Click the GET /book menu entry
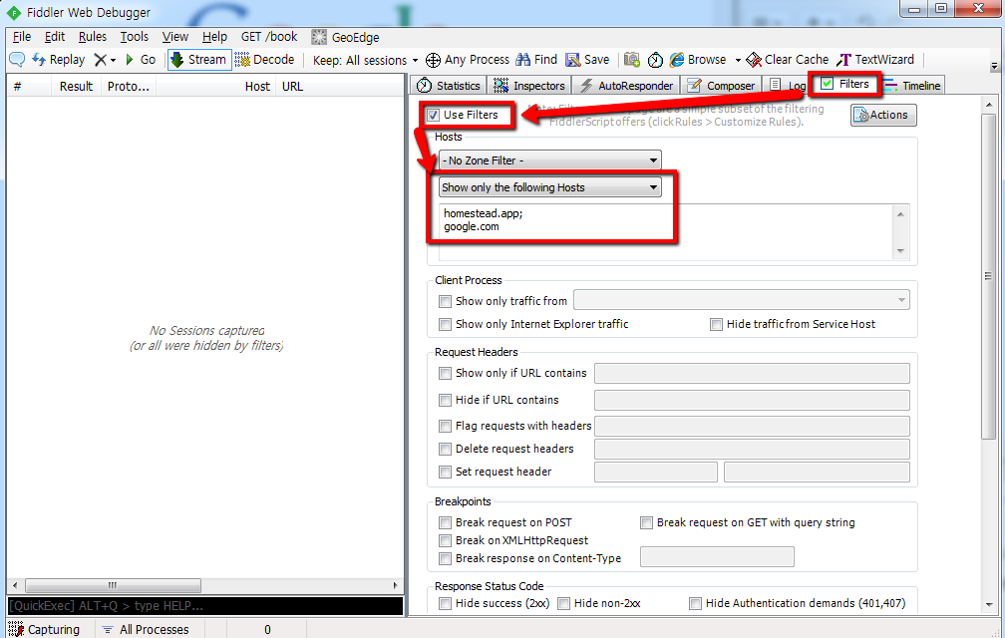Screen dimensions: 1005x638 tap(269, 37)
